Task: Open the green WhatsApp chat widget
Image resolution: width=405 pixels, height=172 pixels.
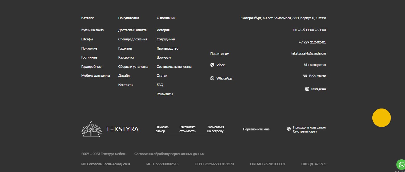Action: click(400, 164)
